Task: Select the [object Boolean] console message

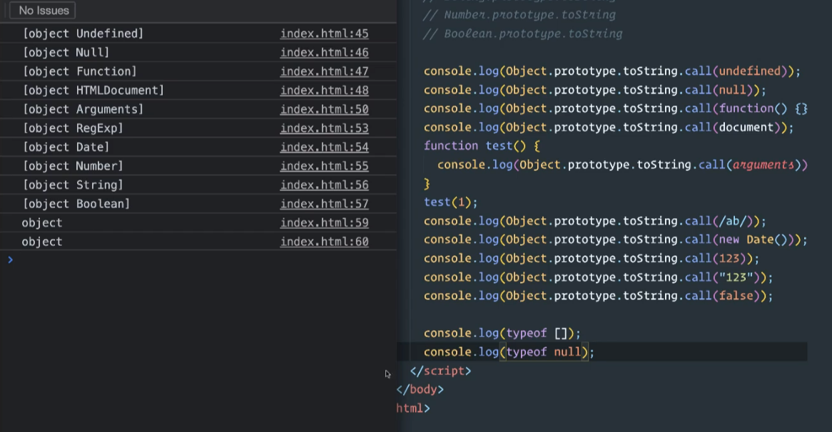Action: tap(76, 204)
